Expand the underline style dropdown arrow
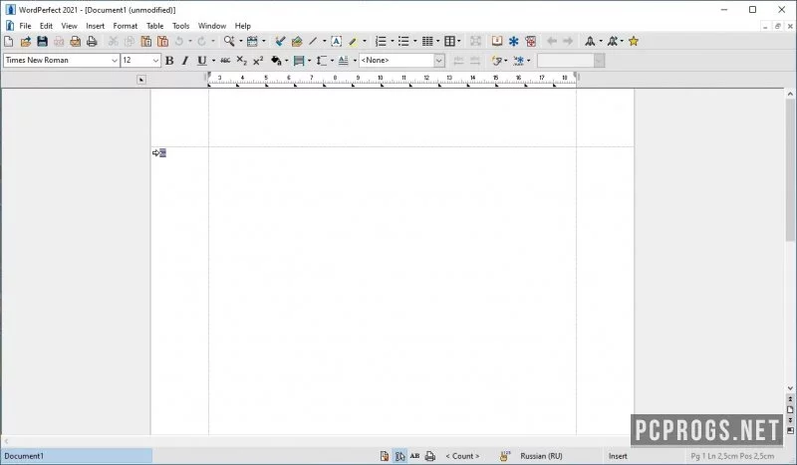The width and height of the screenshot is (797, 465). point(213,61)
